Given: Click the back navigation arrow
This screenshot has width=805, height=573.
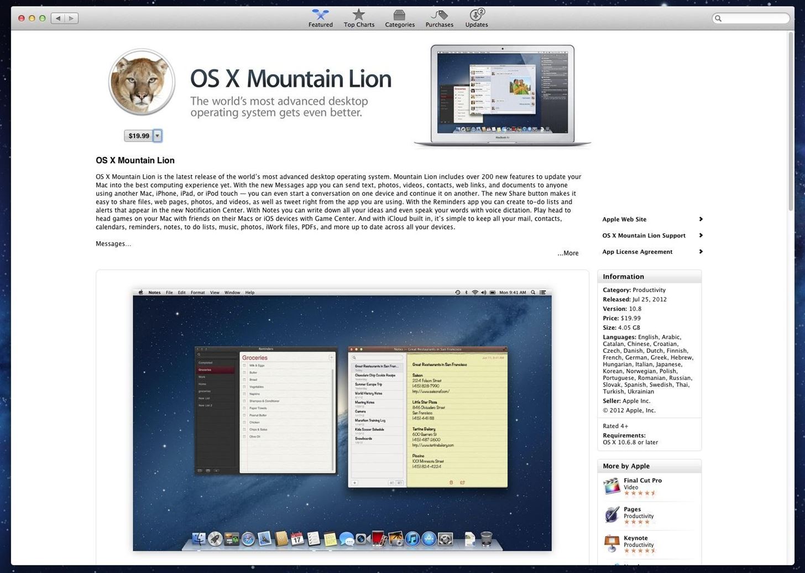Looking at the screenshot, I should (x=58, y=18).
